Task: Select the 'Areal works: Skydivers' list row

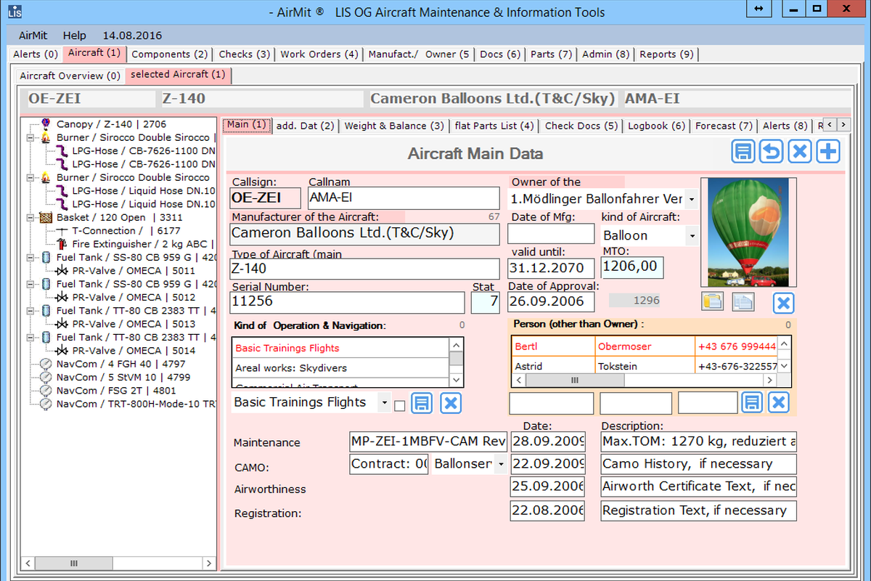Action: pyautogui.click(x=341, y=368)
